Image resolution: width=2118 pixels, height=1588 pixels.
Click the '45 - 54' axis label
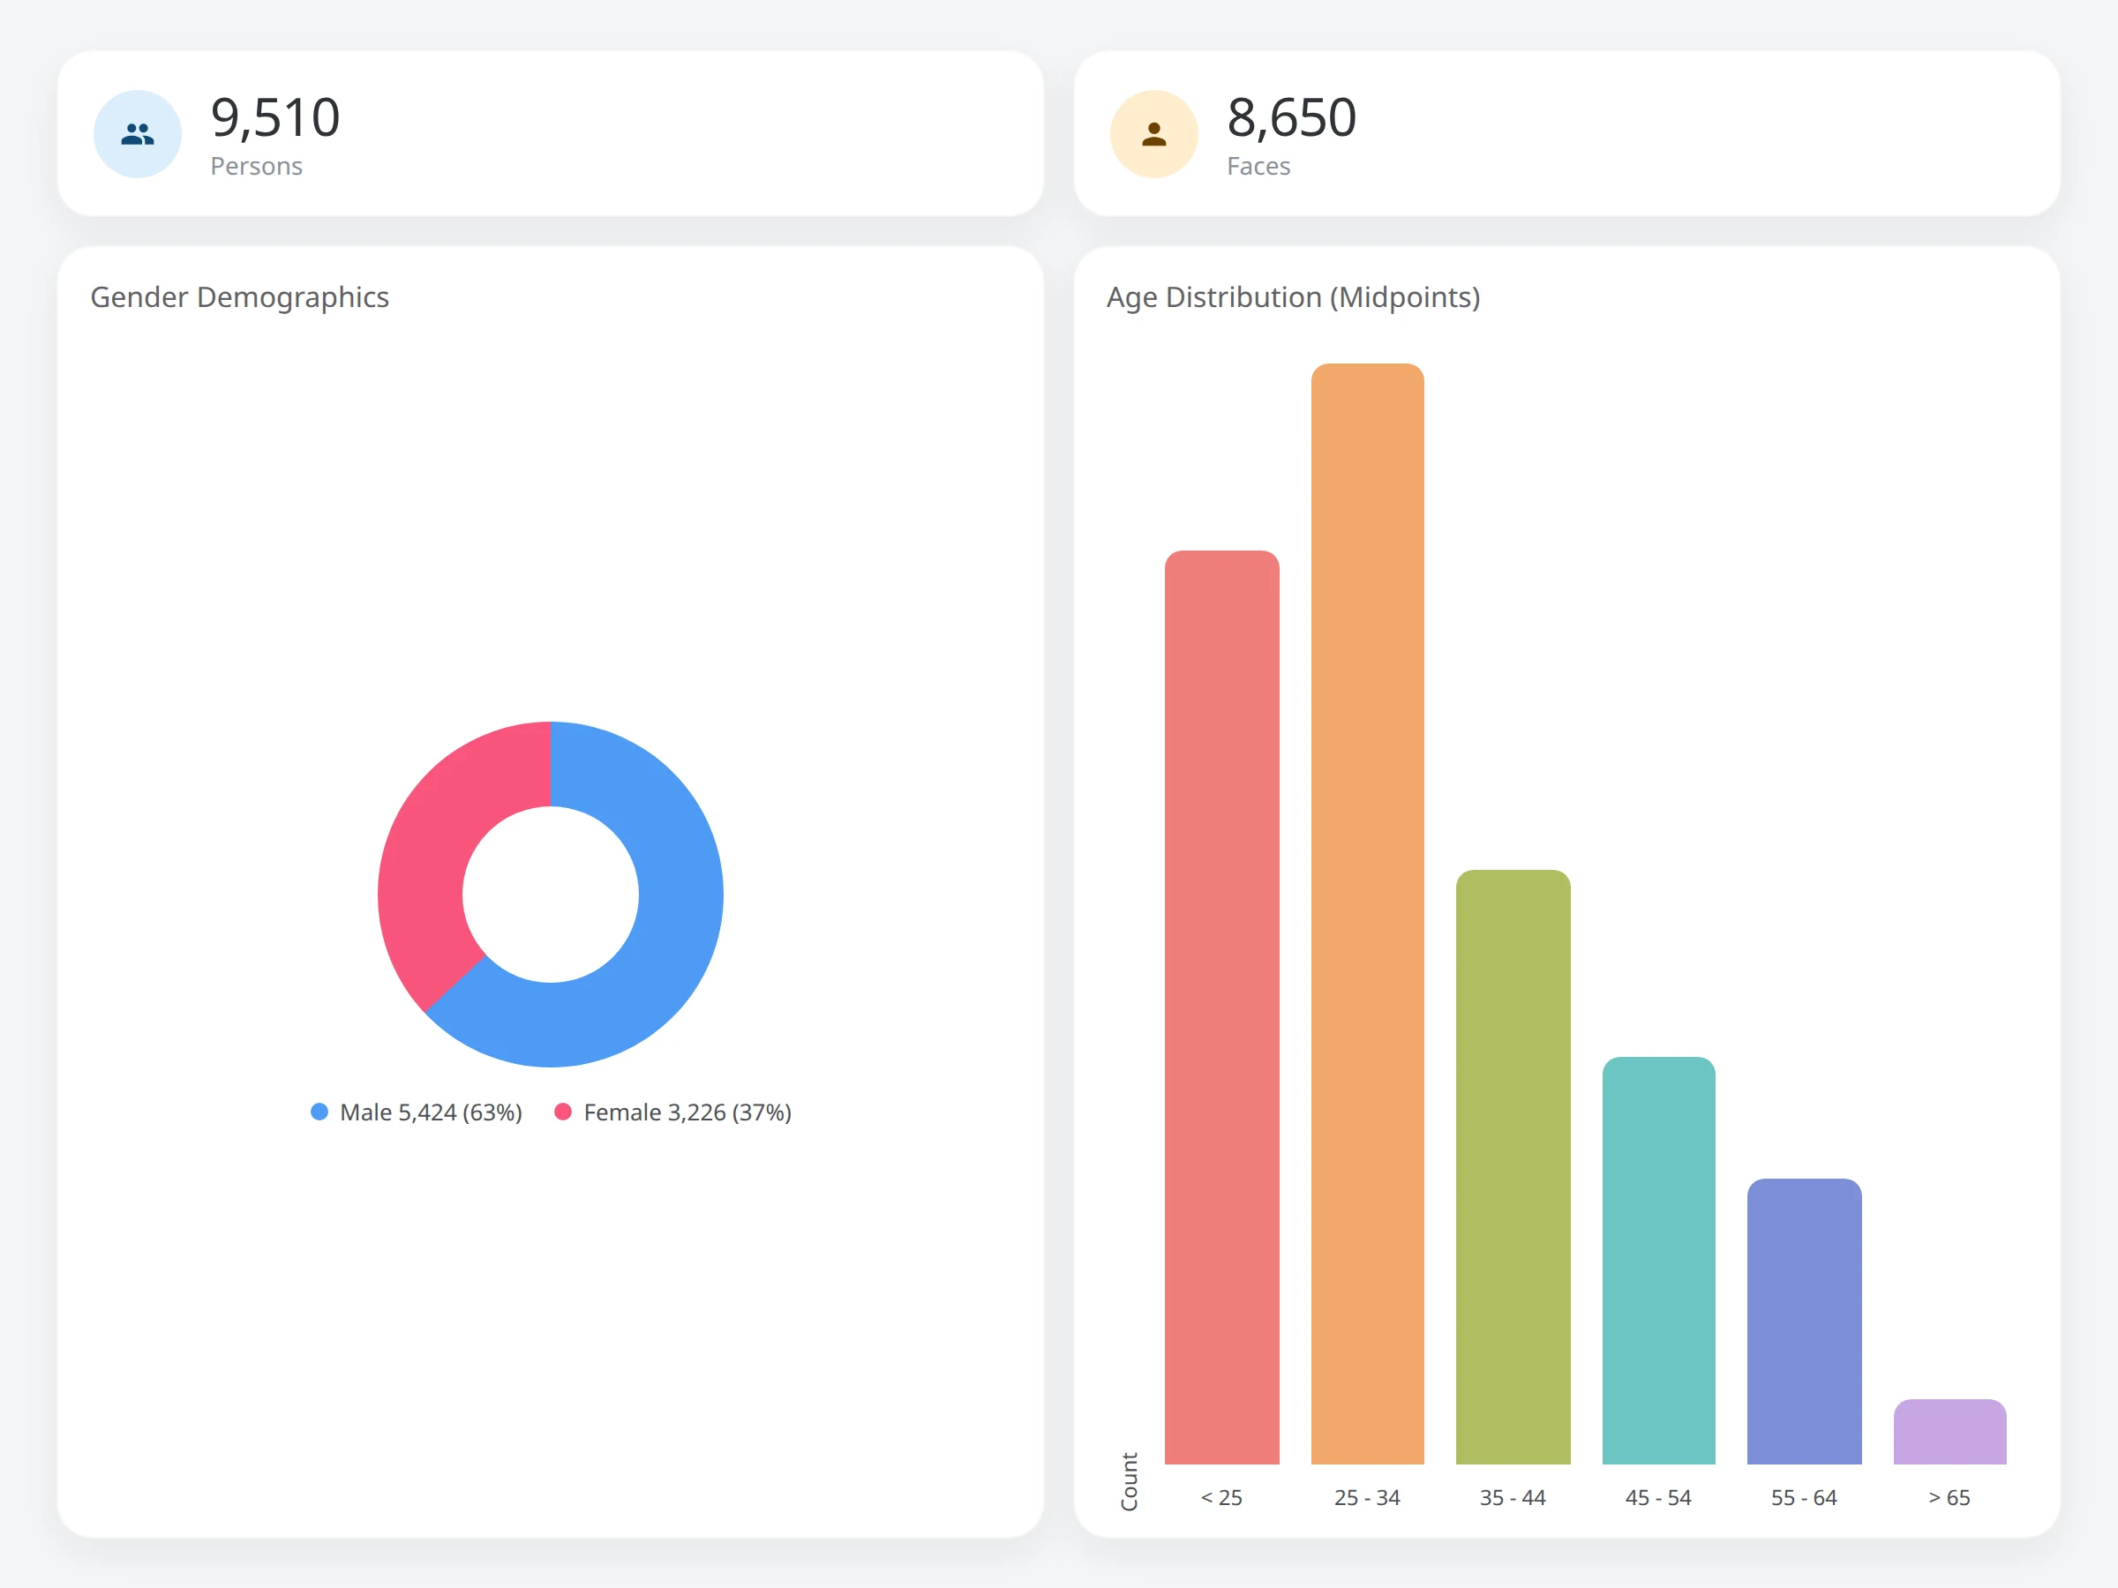pos(1658,1498)
